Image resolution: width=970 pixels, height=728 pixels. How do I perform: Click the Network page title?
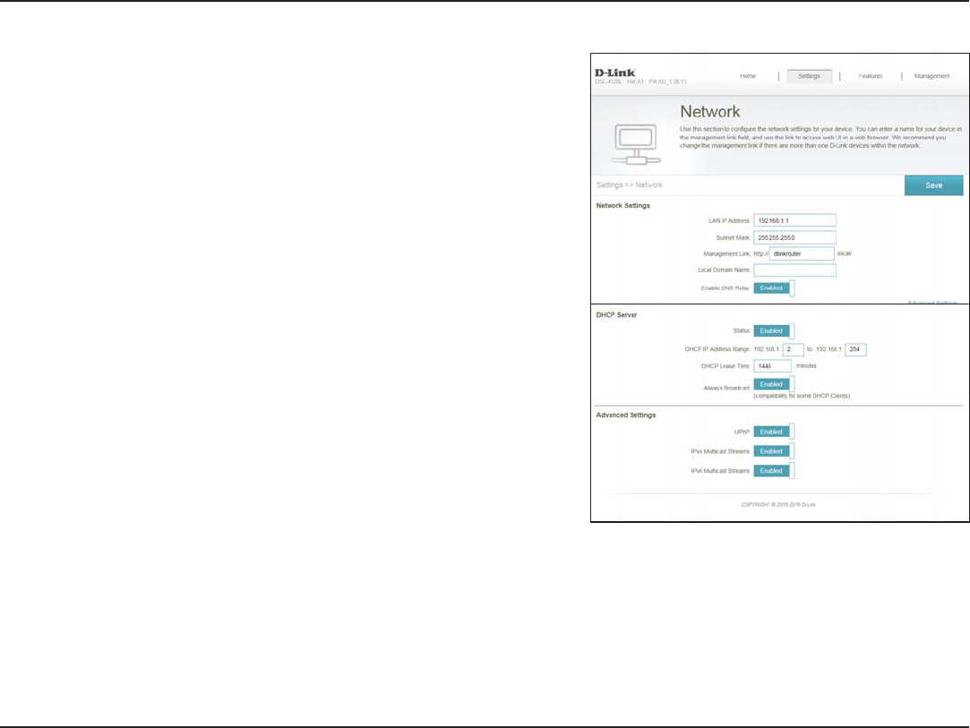pyautogui.click(x=709, y=111)
